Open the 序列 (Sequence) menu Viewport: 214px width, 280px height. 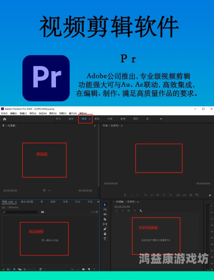tap(33, 113)
